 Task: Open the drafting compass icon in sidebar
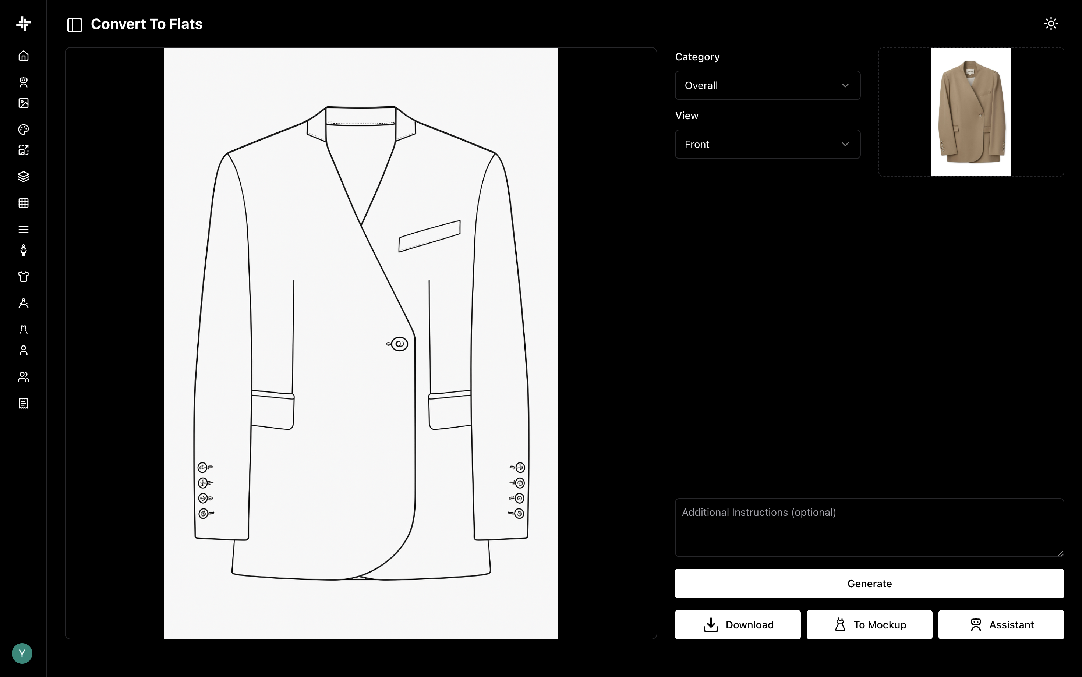(x=23, y=303)
